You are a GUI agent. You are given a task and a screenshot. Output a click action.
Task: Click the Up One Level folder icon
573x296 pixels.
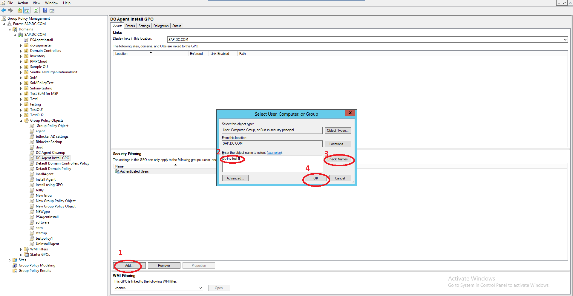pyautogui.click(x=20, y=10)
